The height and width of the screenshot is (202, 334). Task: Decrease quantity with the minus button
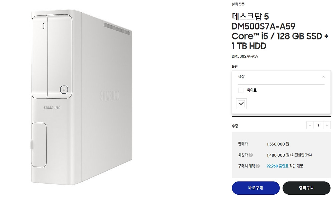[310, 125]
